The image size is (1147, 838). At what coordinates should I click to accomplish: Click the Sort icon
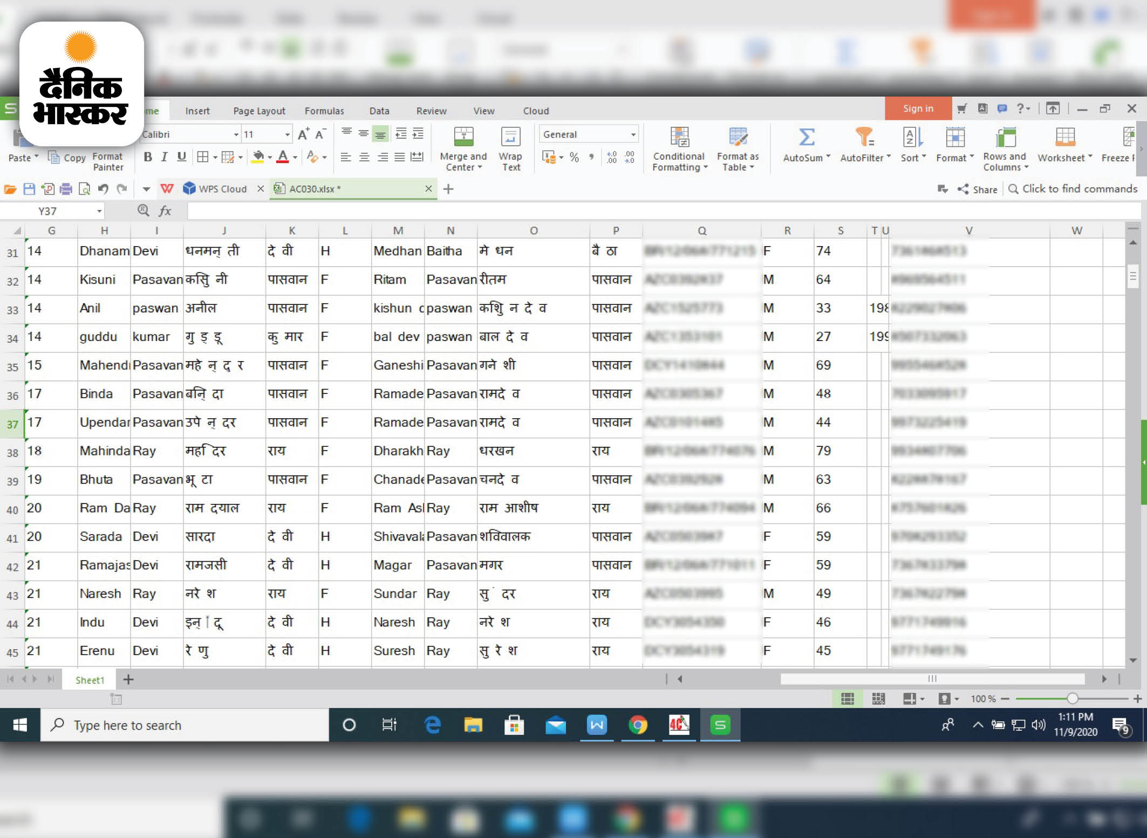913,137
